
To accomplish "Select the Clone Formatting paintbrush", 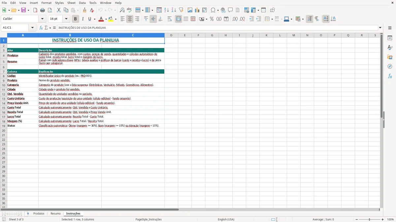I will tap(84, 10).
